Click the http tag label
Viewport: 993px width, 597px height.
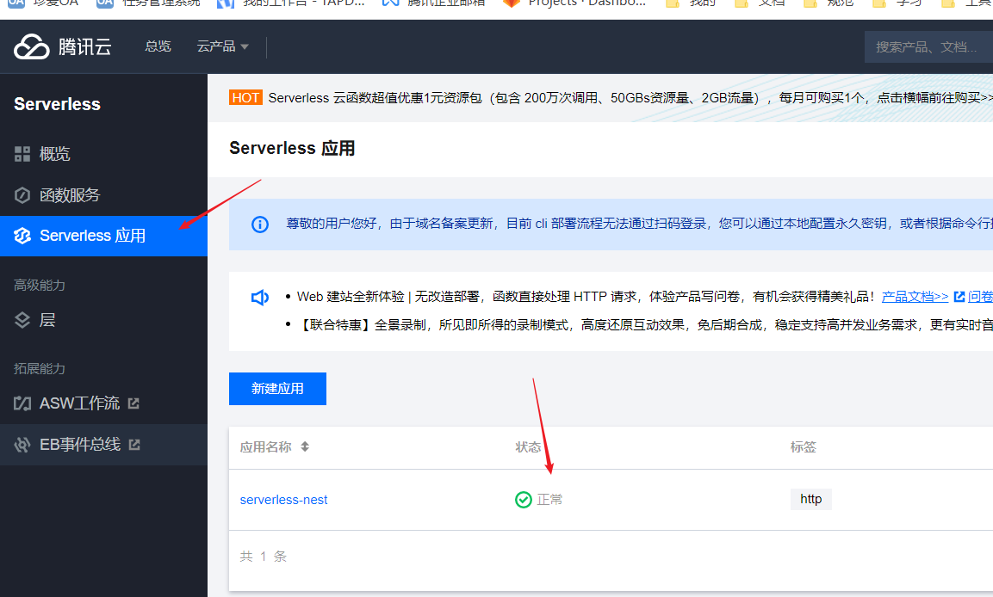click(810, 499)
